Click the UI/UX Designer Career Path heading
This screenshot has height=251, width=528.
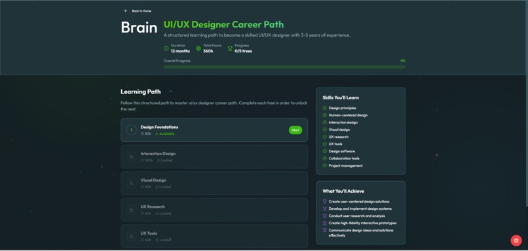pyautogui.click(x=223, y=25)
